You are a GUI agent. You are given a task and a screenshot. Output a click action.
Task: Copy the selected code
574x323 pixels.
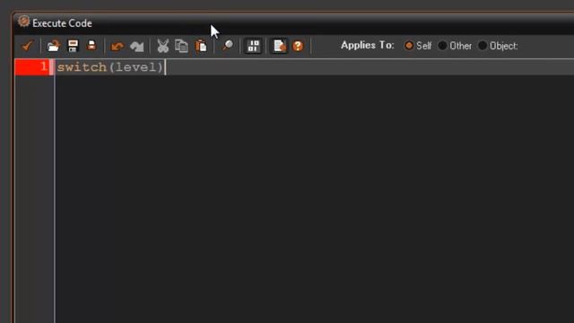pyautogui.click(x=181, y=46)
